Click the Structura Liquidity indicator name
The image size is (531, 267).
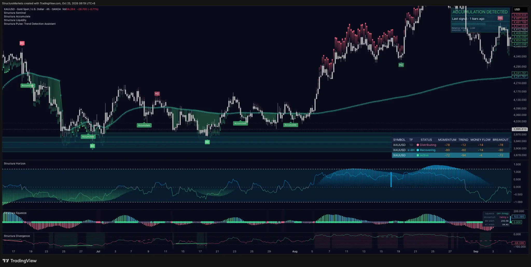pyautogui.click(x=15, y=20)
